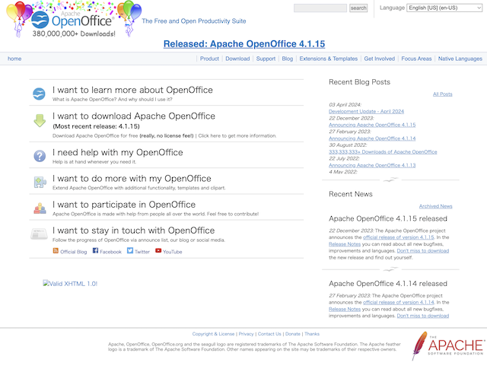The height and width of the screenshot is (388, 487).
Task: Click I want to stay in touch heading
Action: [134, 231]
